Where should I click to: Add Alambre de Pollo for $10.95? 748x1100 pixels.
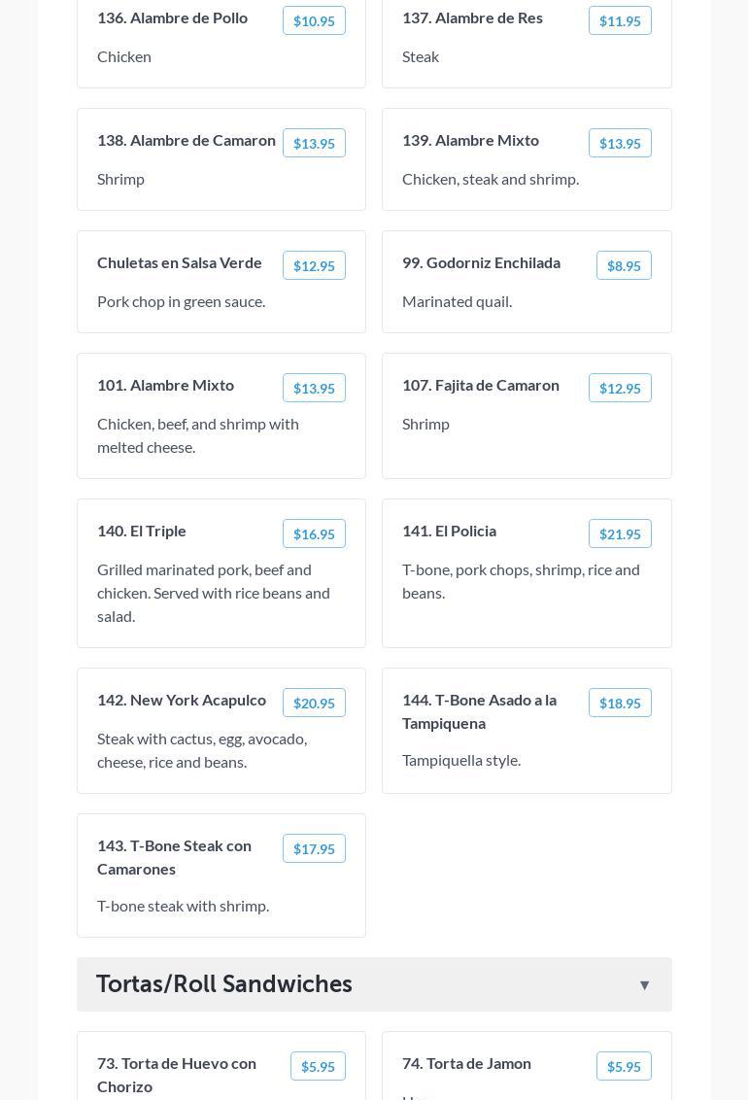point(314,21)
